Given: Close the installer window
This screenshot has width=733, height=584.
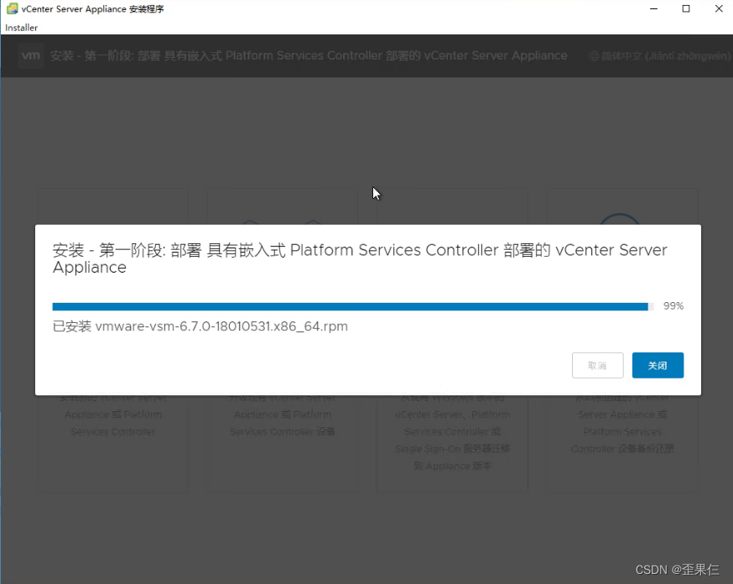Looking at the screenshot, I should [x=719, y=8].
